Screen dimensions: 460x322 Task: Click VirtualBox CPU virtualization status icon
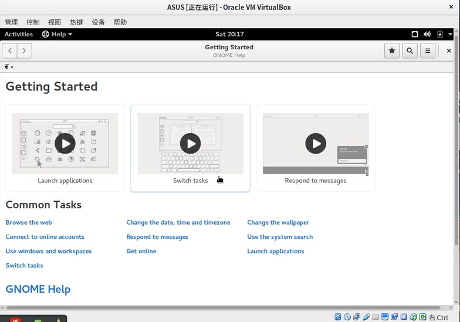[x=404, y=317]
